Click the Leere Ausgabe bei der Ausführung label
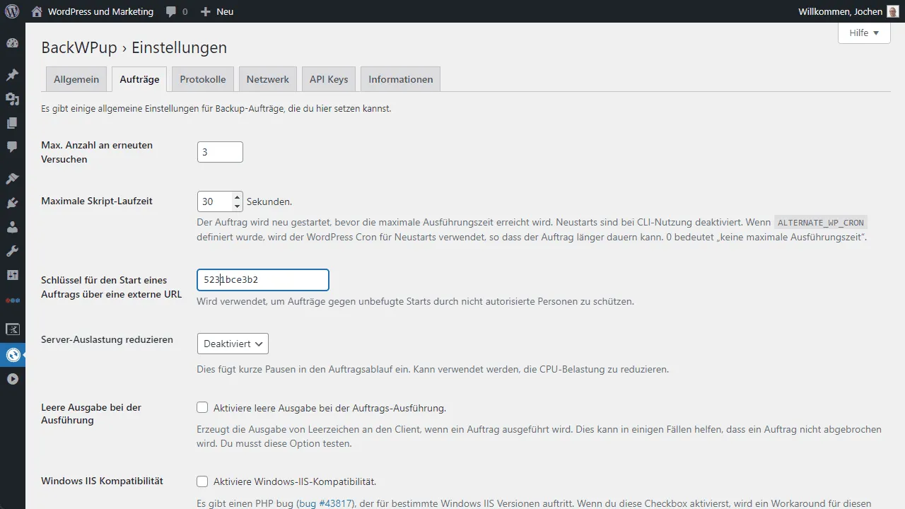Viewport: 905px width, 509px height. [91, 414]
